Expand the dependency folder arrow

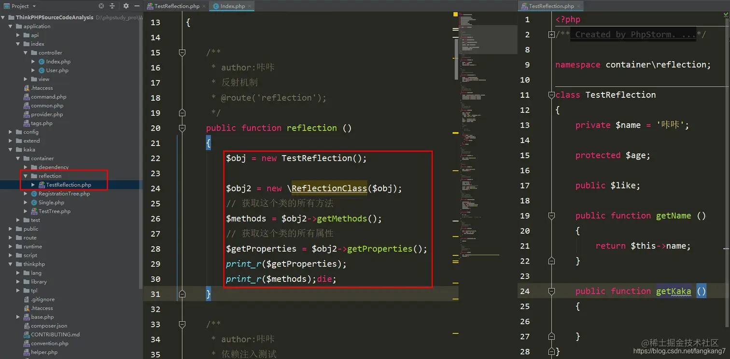tap(26, 167)
